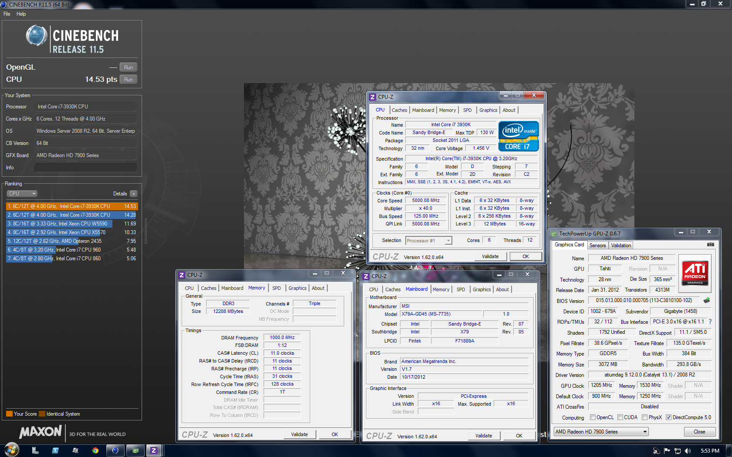Enable the PhysX checkbox
Viewport: 732px width, 457px height.
point(644,417)
